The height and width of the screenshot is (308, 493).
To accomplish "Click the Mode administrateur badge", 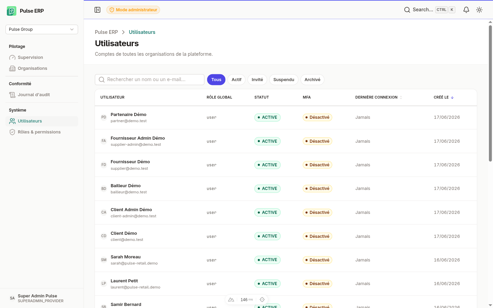I will coord(133,10).
